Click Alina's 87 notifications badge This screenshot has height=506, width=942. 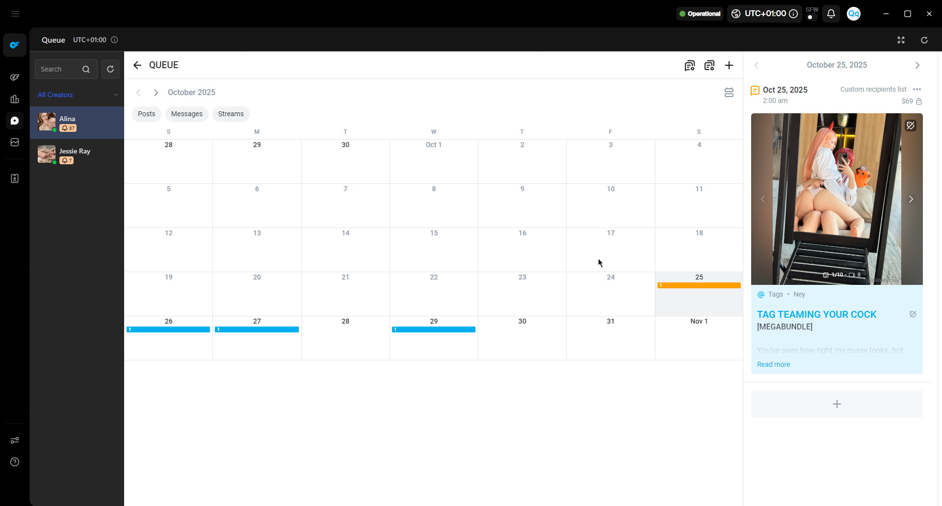pyautogui.click(x=68, y=128)
